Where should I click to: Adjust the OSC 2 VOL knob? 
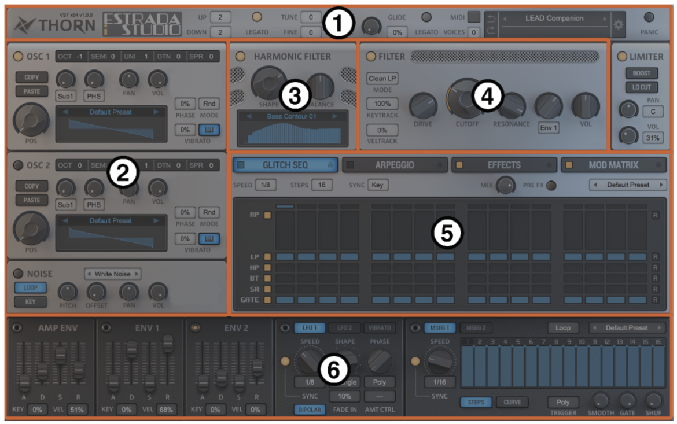tap(157, 188)
